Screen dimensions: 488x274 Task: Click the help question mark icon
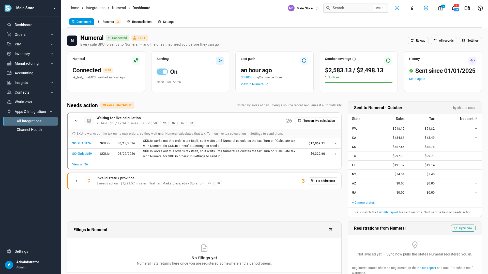[480, 8]
